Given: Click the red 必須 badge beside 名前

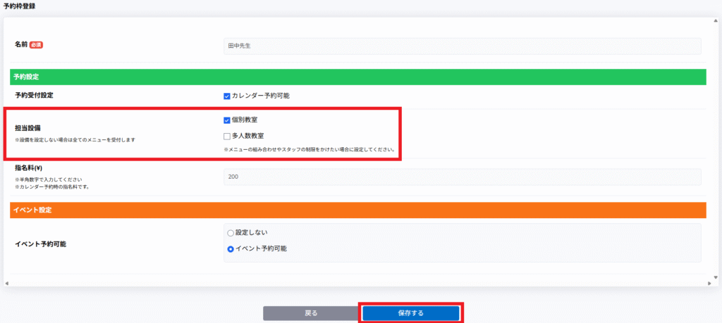Looking at the screenshot, I should click(37, 44).
